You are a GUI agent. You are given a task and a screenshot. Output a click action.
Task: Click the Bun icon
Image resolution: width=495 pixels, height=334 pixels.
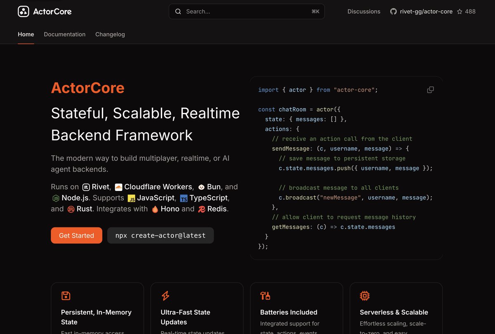[201, 187]
